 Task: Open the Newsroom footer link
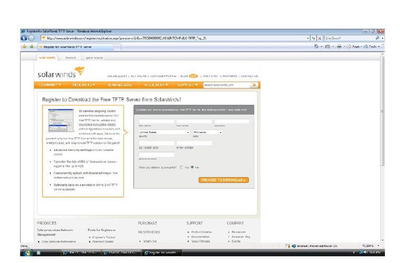239,232
